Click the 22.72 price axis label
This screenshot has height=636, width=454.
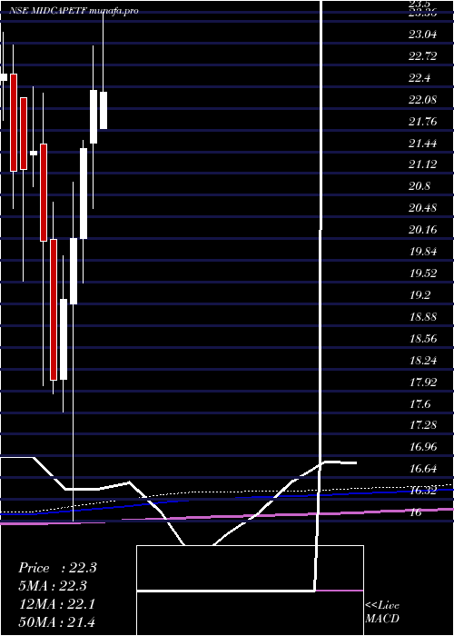click(423, 56)
